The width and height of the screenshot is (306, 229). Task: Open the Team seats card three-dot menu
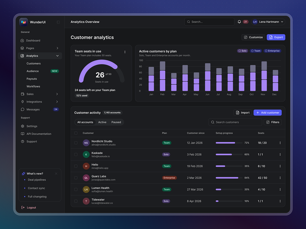[x=125, y=52]
